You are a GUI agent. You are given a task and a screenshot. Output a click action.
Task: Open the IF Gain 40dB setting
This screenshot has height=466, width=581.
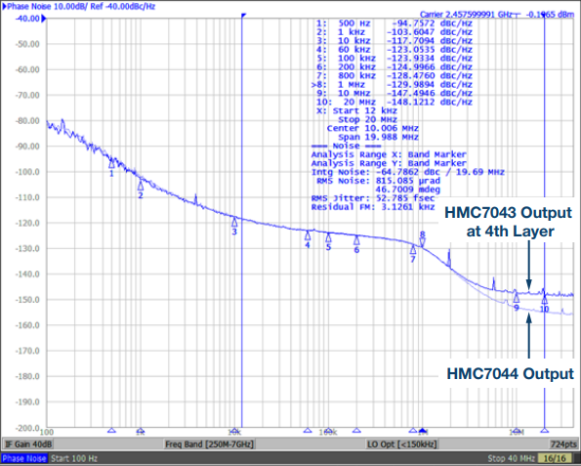click(x=27, y=445)
